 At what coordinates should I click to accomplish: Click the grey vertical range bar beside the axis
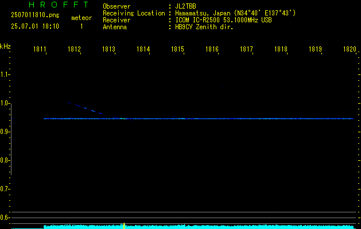pyautogui.click(x=11, y=140)
